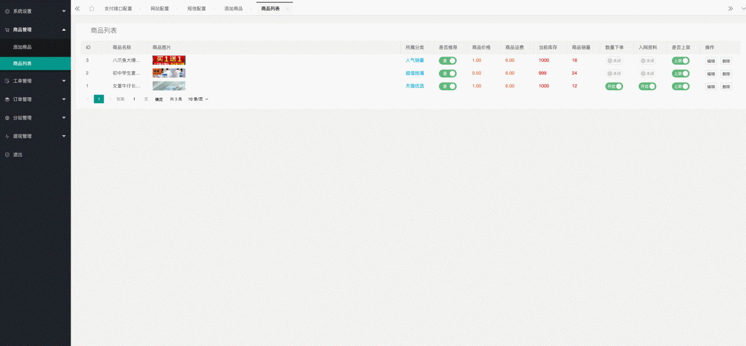
Task: Toggle 上架 switch for product ID 3
Action: coord(681,61)
